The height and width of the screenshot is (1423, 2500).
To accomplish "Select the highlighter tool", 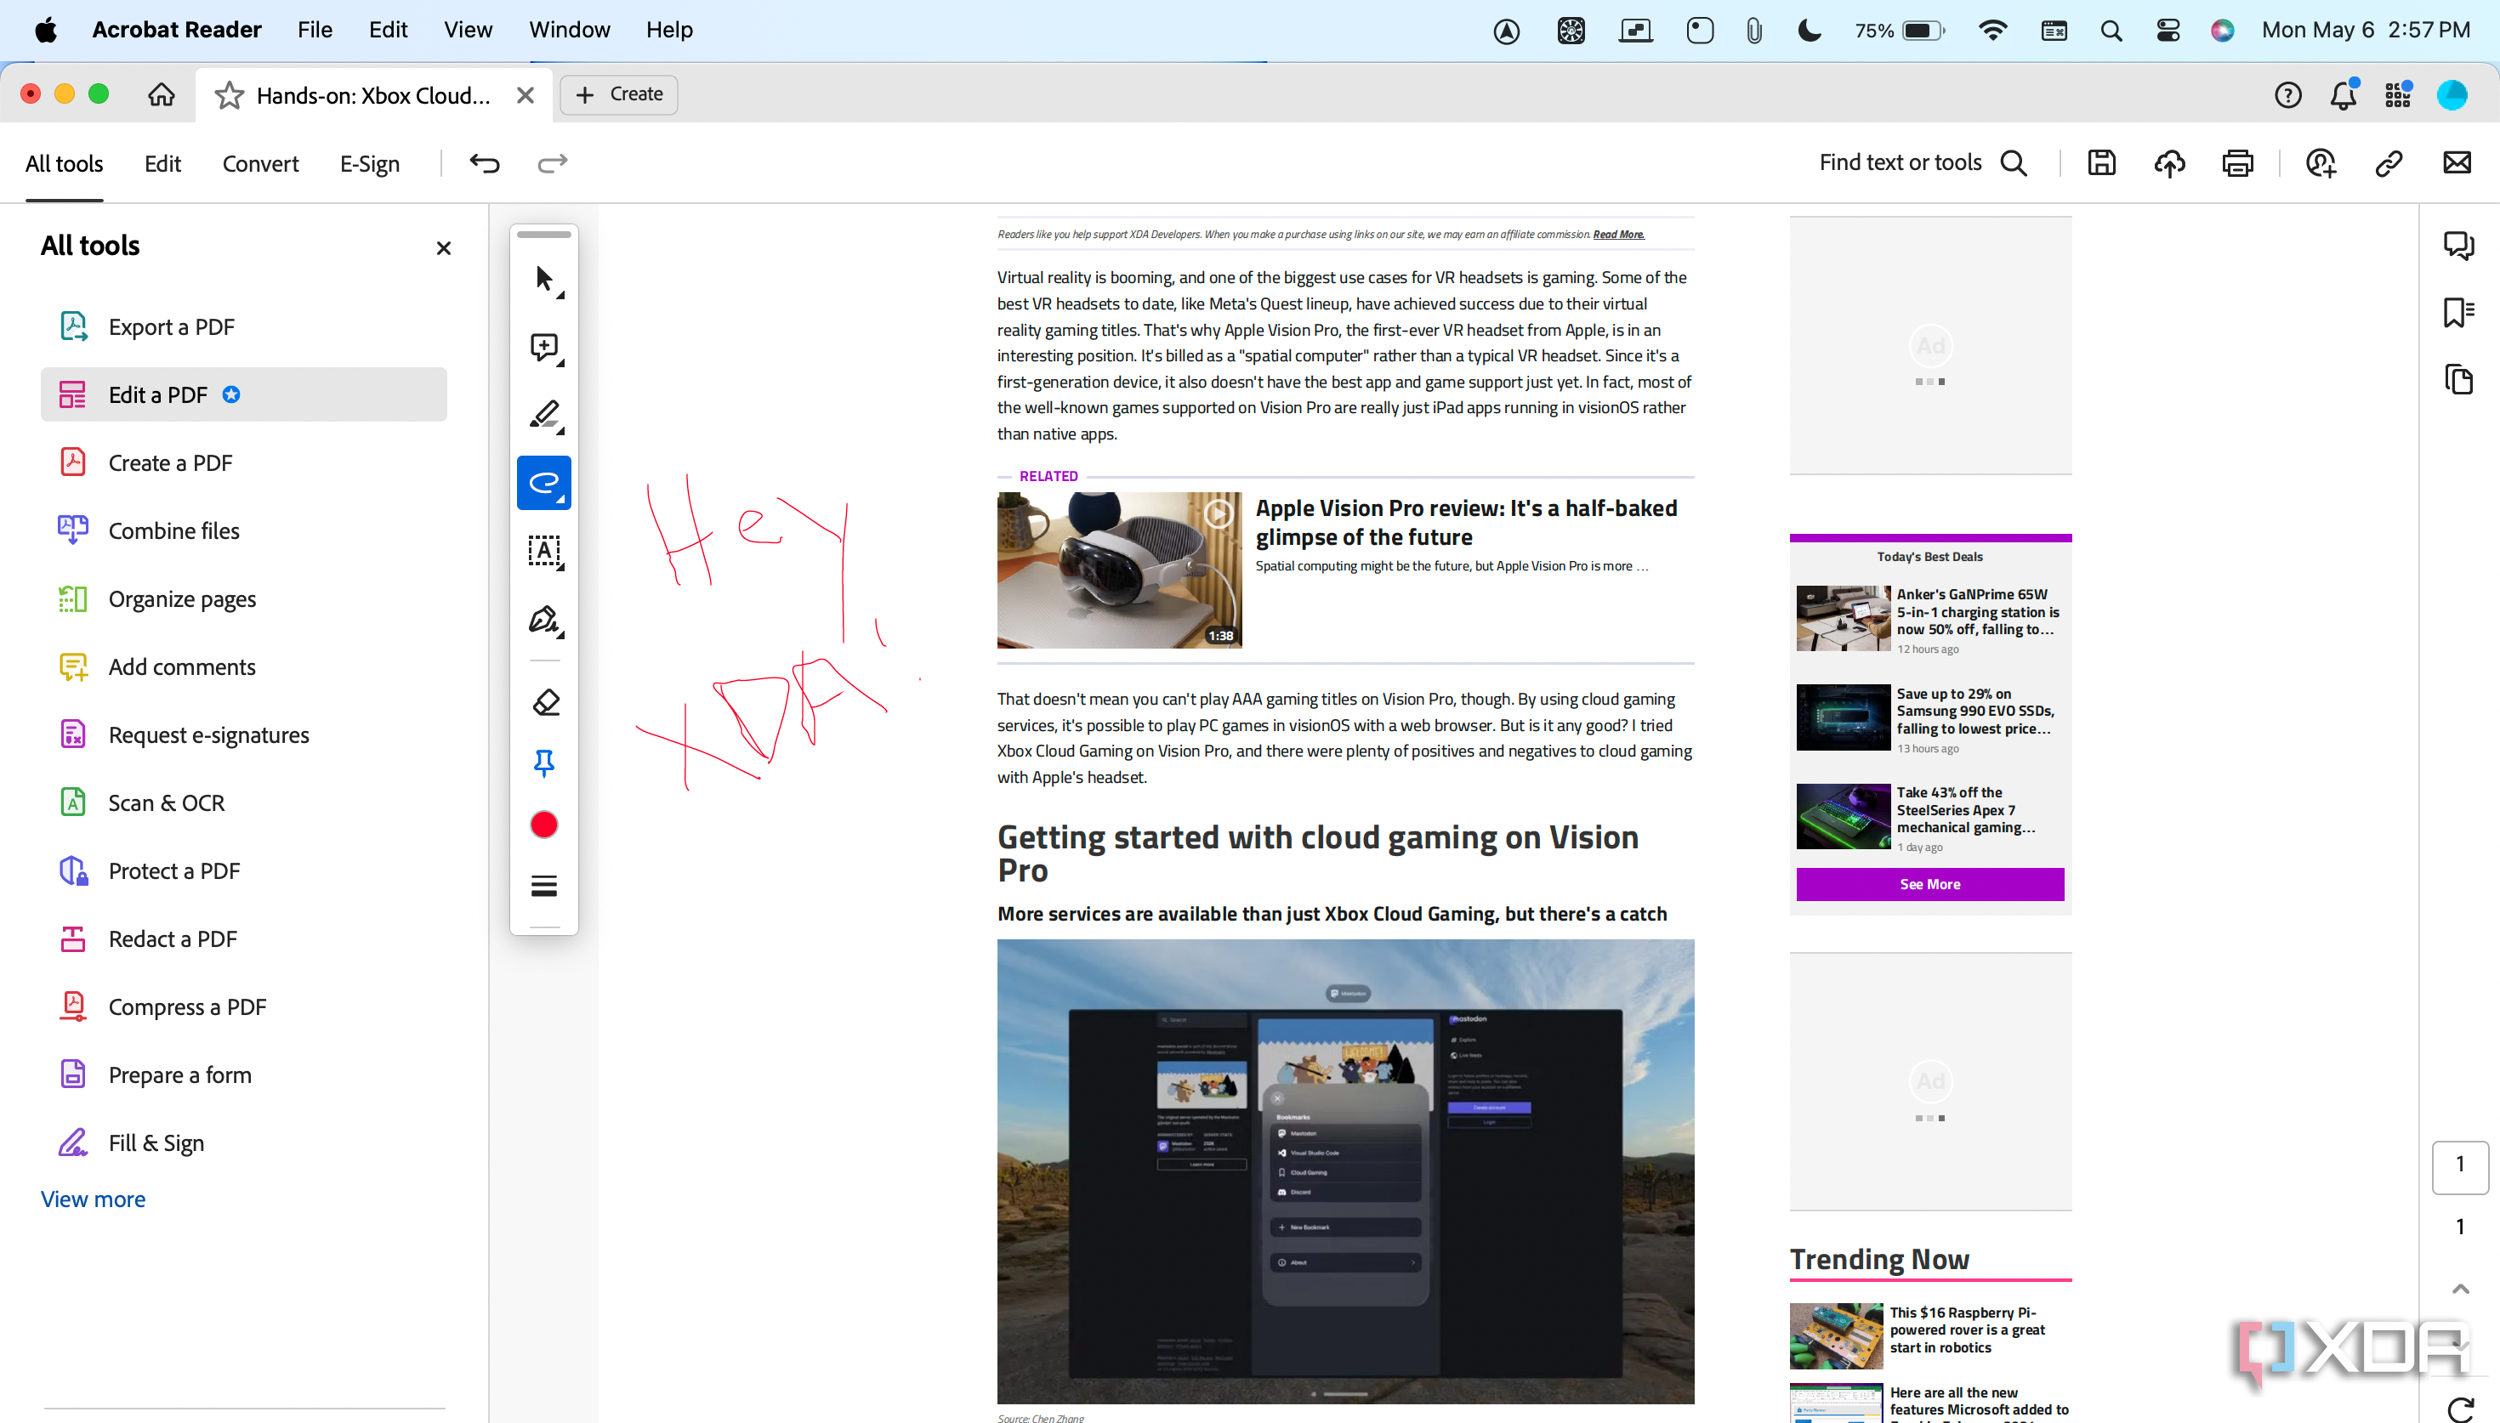I will [x=544, y=414].
